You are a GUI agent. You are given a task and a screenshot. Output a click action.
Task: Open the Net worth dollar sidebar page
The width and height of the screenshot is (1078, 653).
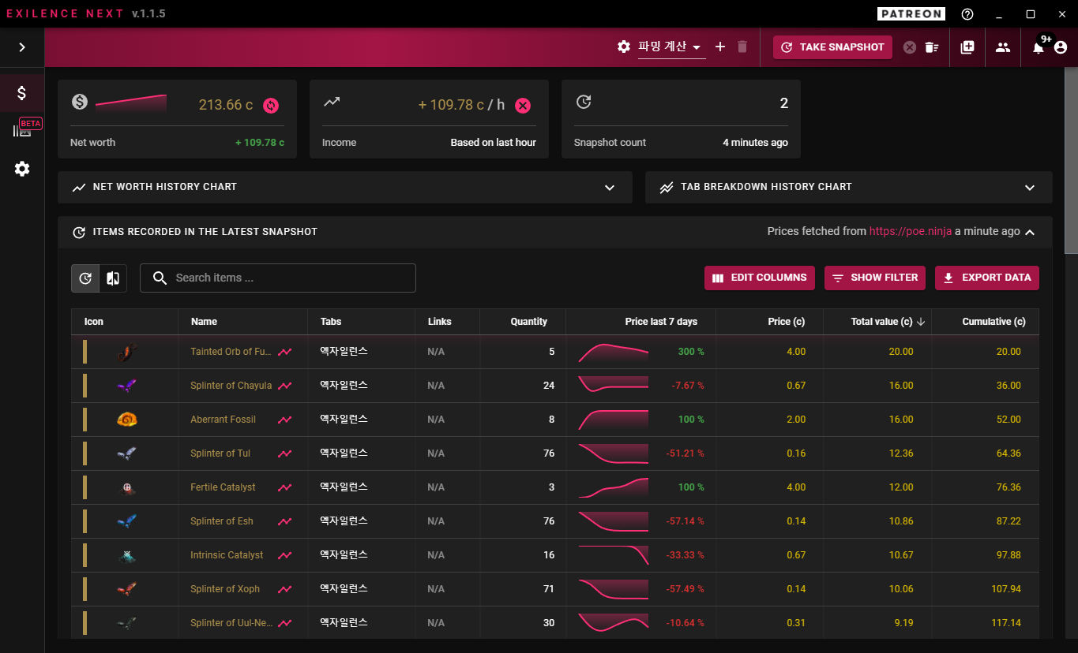click(x=22, y=93)
